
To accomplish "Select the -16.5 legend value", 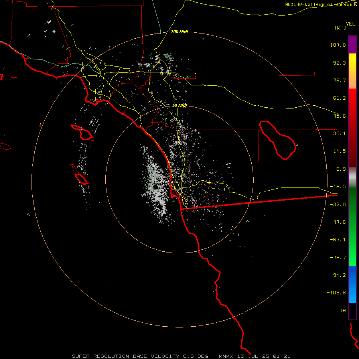I will pos(338,187).
